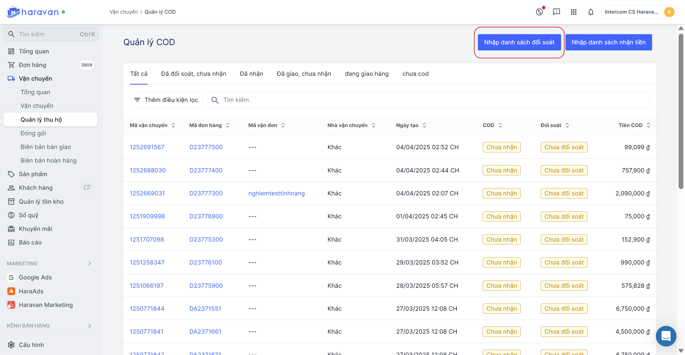
Task: Click the feedback message icon in header
Action: [556, 12]
